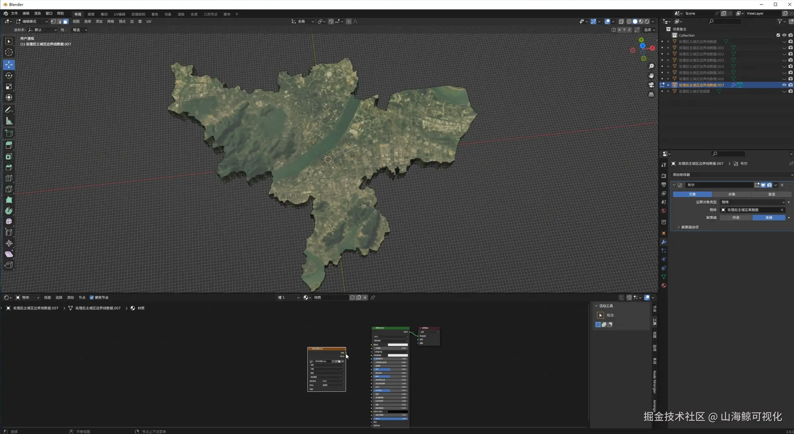The image size is (794, 434).
Task: Activate the Annotate pencil tool
Action: tap(9, 110)
